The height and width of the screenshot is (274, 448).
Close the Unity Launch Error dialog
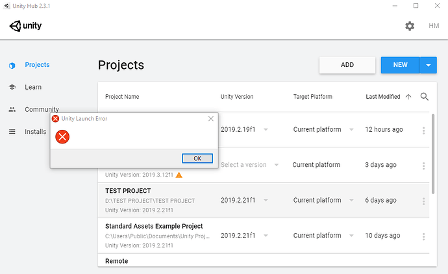[210, 119]
